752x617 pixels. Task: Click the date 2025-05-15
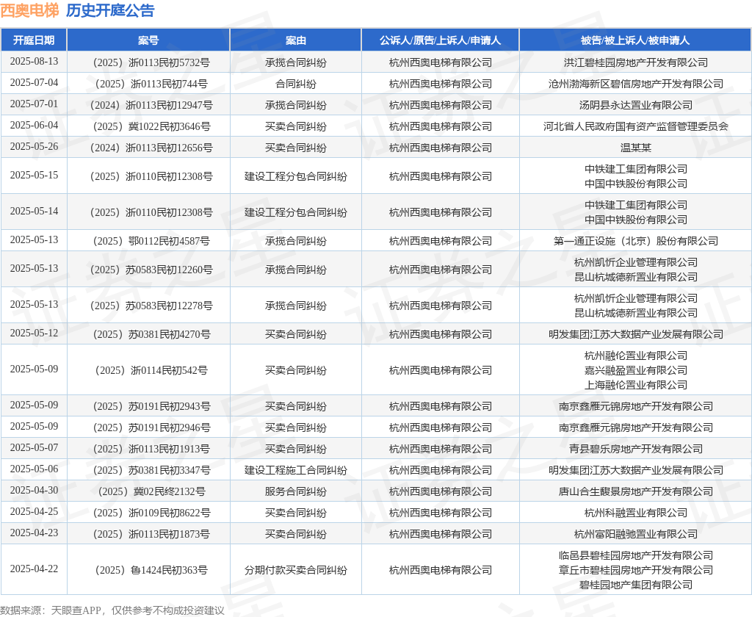pyautogui.click(x=34, y=175)
